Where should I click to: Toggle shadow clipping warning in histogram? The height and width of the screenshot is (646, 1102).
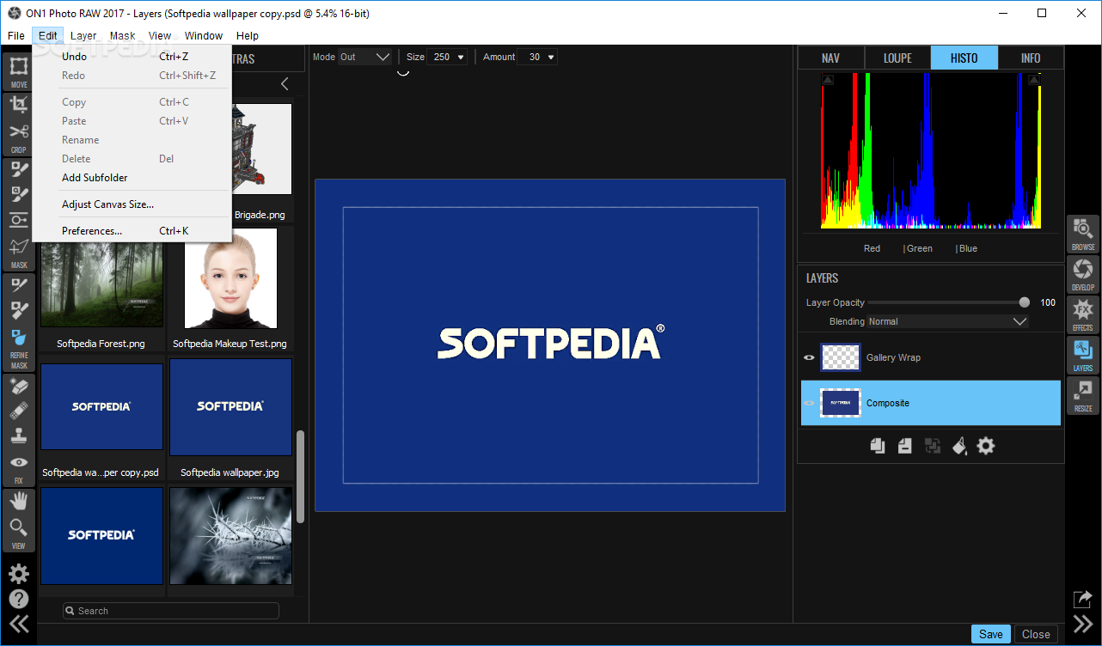point(828,80)
